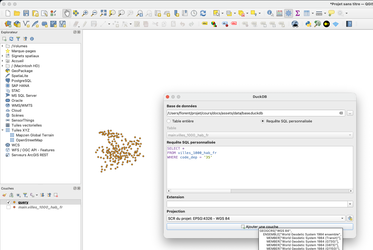
Task: Click the OpenStreetMap XYZ tile entry
Action: click(x=29, y=140)
